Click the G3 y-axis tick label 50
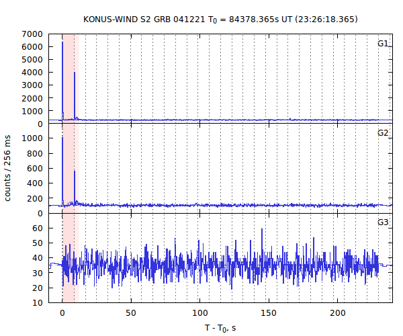 point(38,243)
